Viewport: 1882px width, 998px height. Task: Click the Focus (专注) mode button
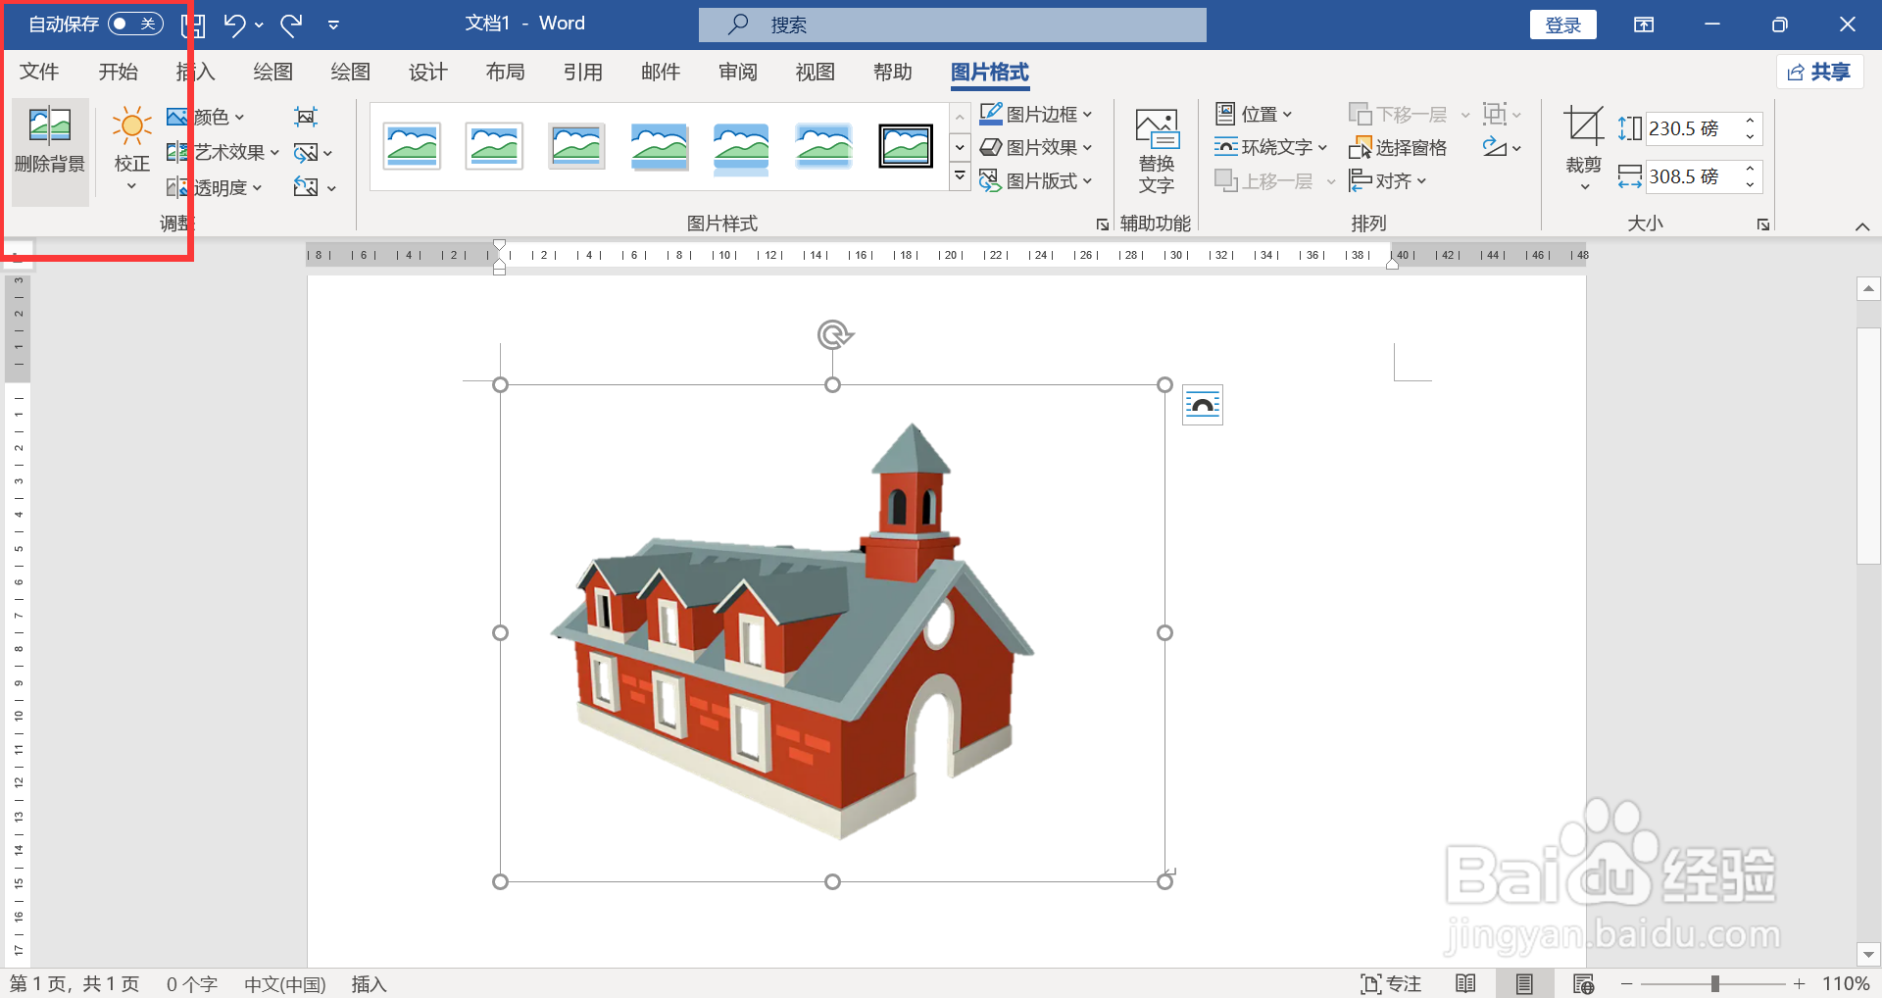1391,983
